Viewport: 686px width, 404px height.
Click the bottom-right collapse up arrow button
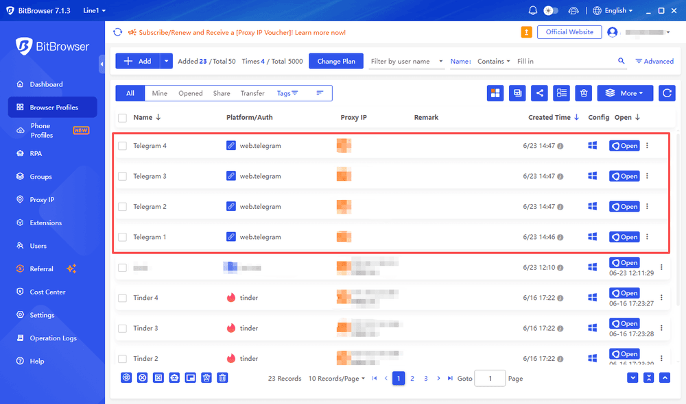tap(665, 378)
